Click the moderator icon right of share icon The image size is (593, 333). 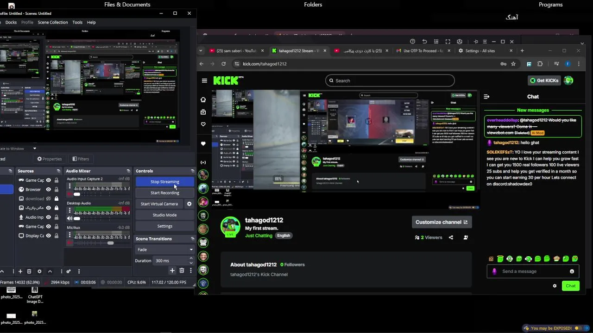(x=466, y=237)
